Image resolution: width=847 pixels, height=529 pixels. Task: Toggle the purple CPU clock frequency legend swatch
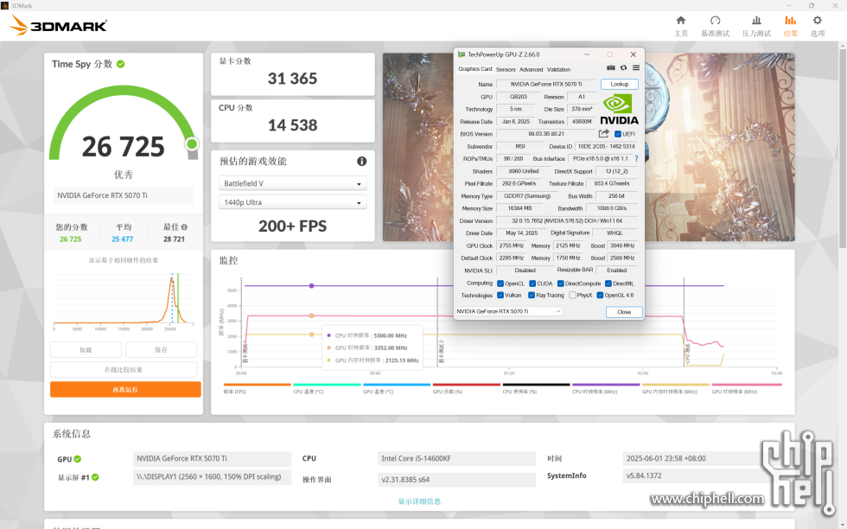pyautogui.click(x=606, y=385)
